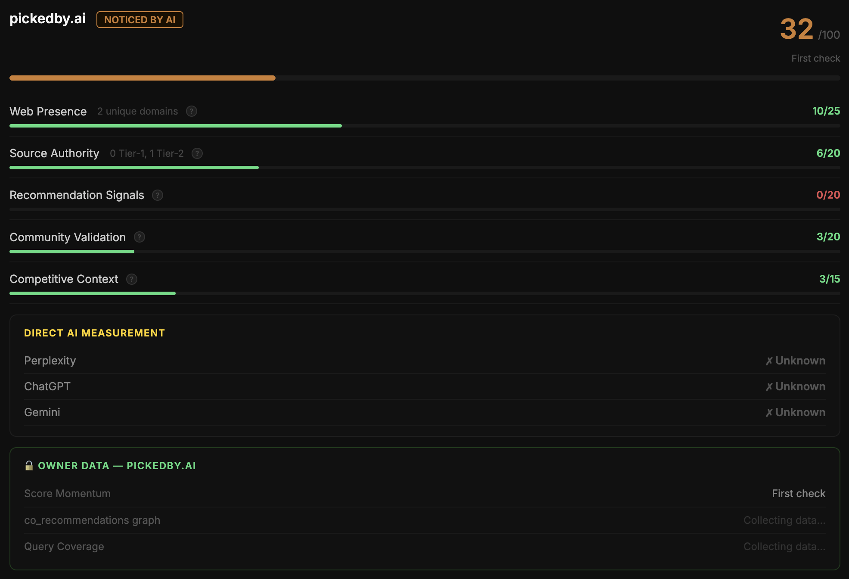The width and height of the screenshot is (849, 579).
Task: Click the 32 overall score number
Action: [796, 29]
